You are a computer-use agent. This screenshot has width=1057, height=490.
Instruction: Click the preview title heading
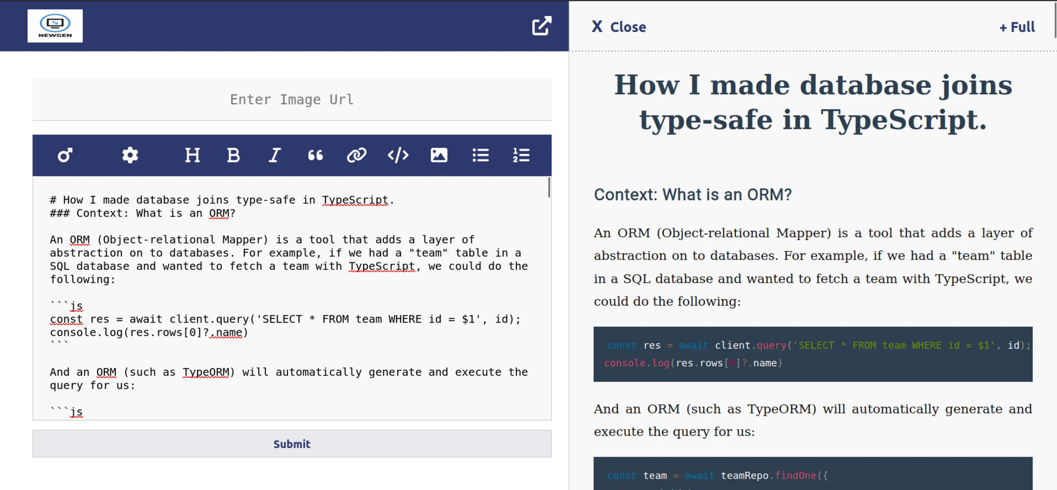813,102
